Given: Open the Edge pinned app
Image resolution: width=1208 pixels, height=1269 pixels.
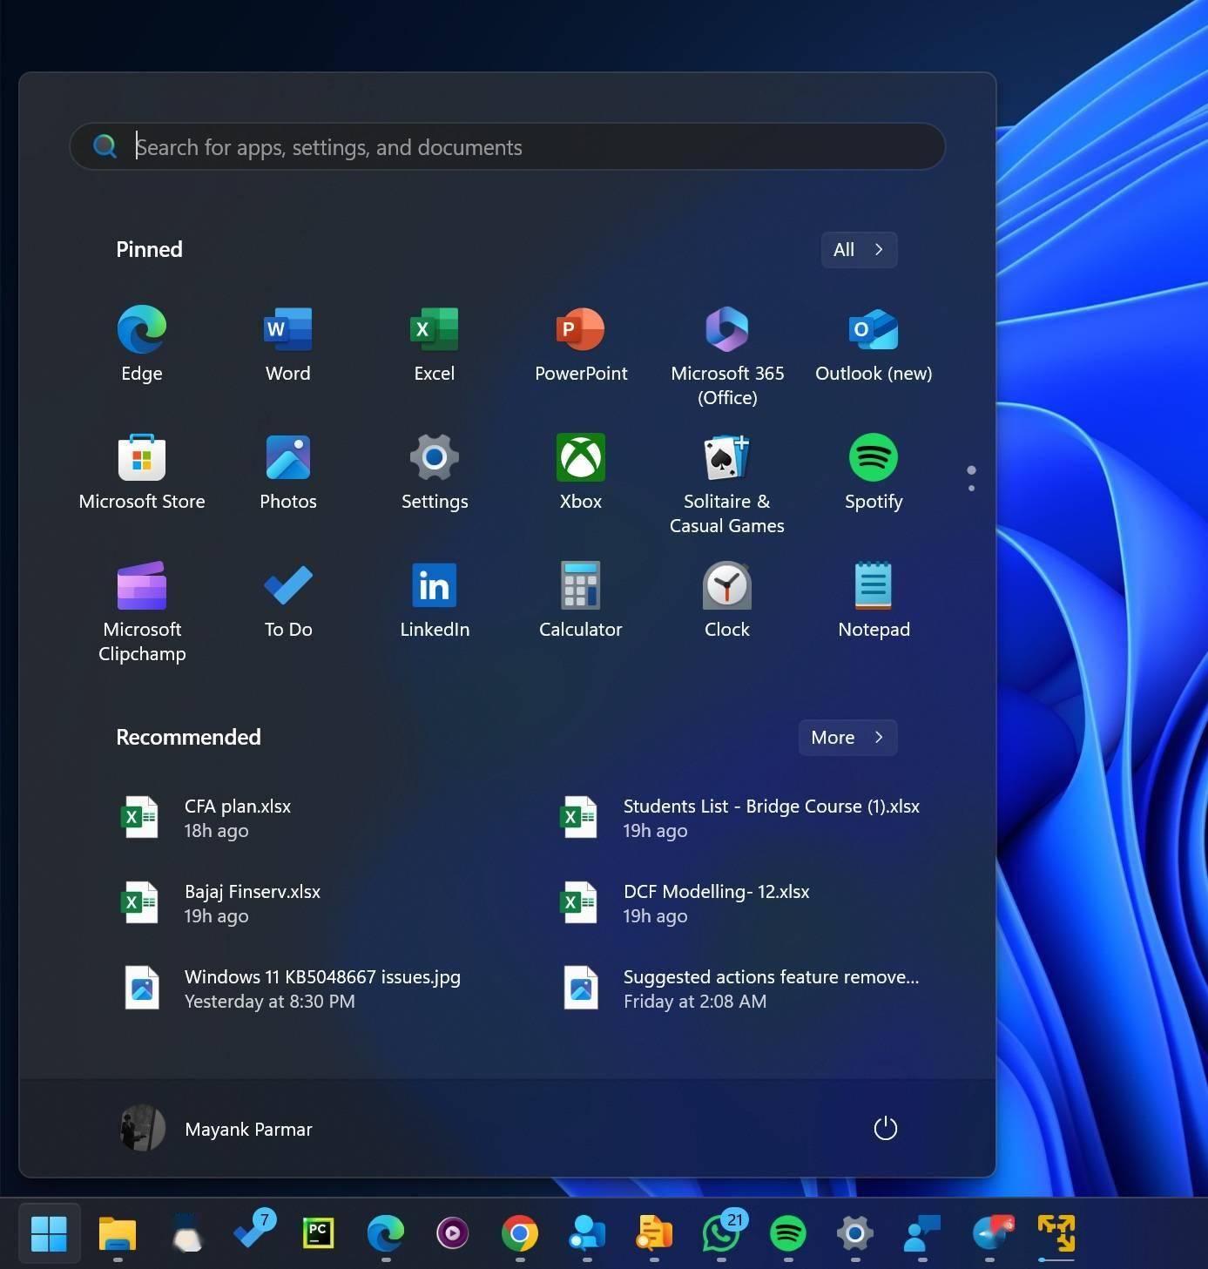Looking at the screenshot, I should tap(142, 343).
